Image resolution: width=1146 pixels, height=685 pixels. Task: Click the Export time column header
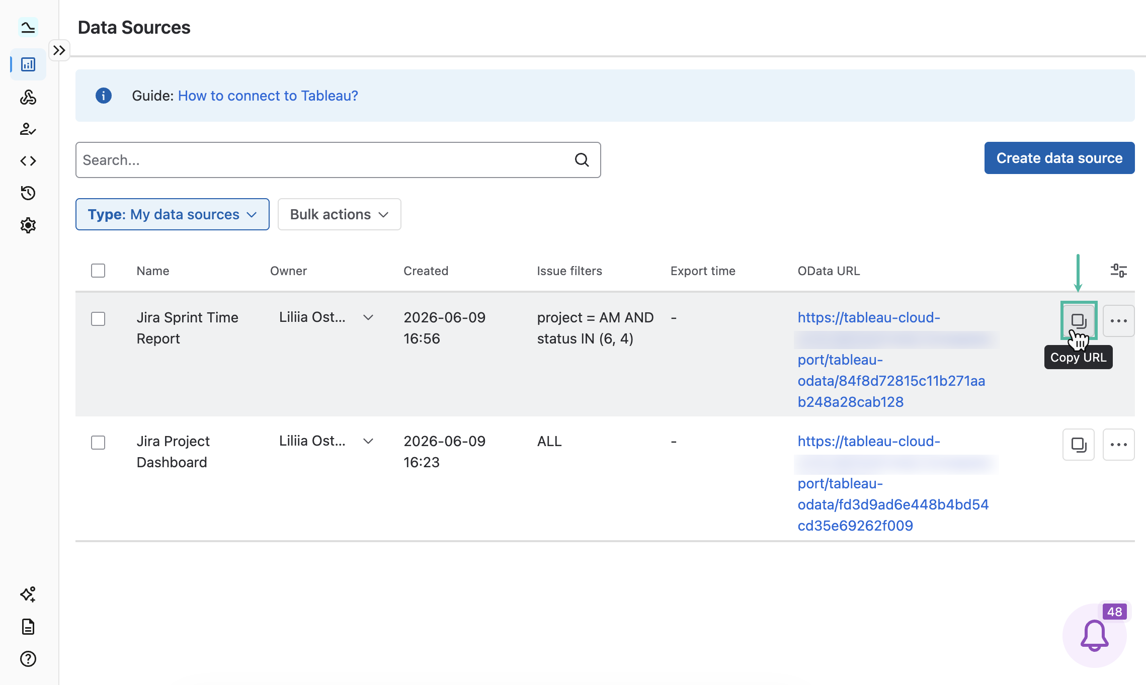tap(703, 271)
